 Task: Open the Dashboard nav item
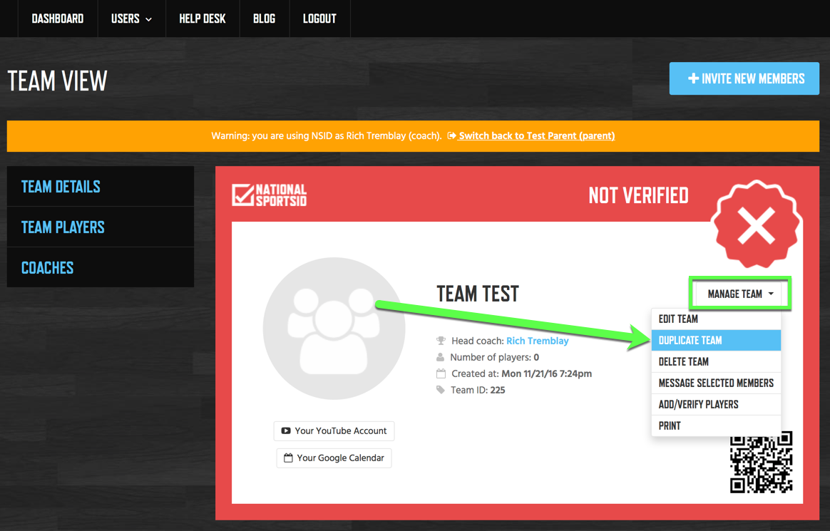[x=58, y=19]
